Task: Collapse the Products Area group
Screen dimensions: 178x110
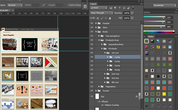Action: (99, 40)
